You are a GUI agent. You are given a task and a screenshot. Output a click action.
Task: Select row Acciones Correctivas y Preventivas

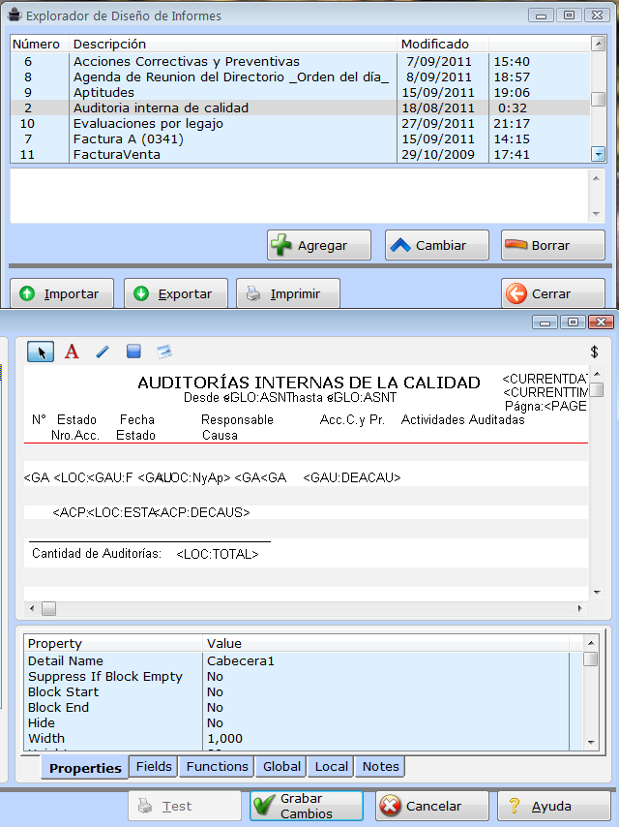(300, 62)
